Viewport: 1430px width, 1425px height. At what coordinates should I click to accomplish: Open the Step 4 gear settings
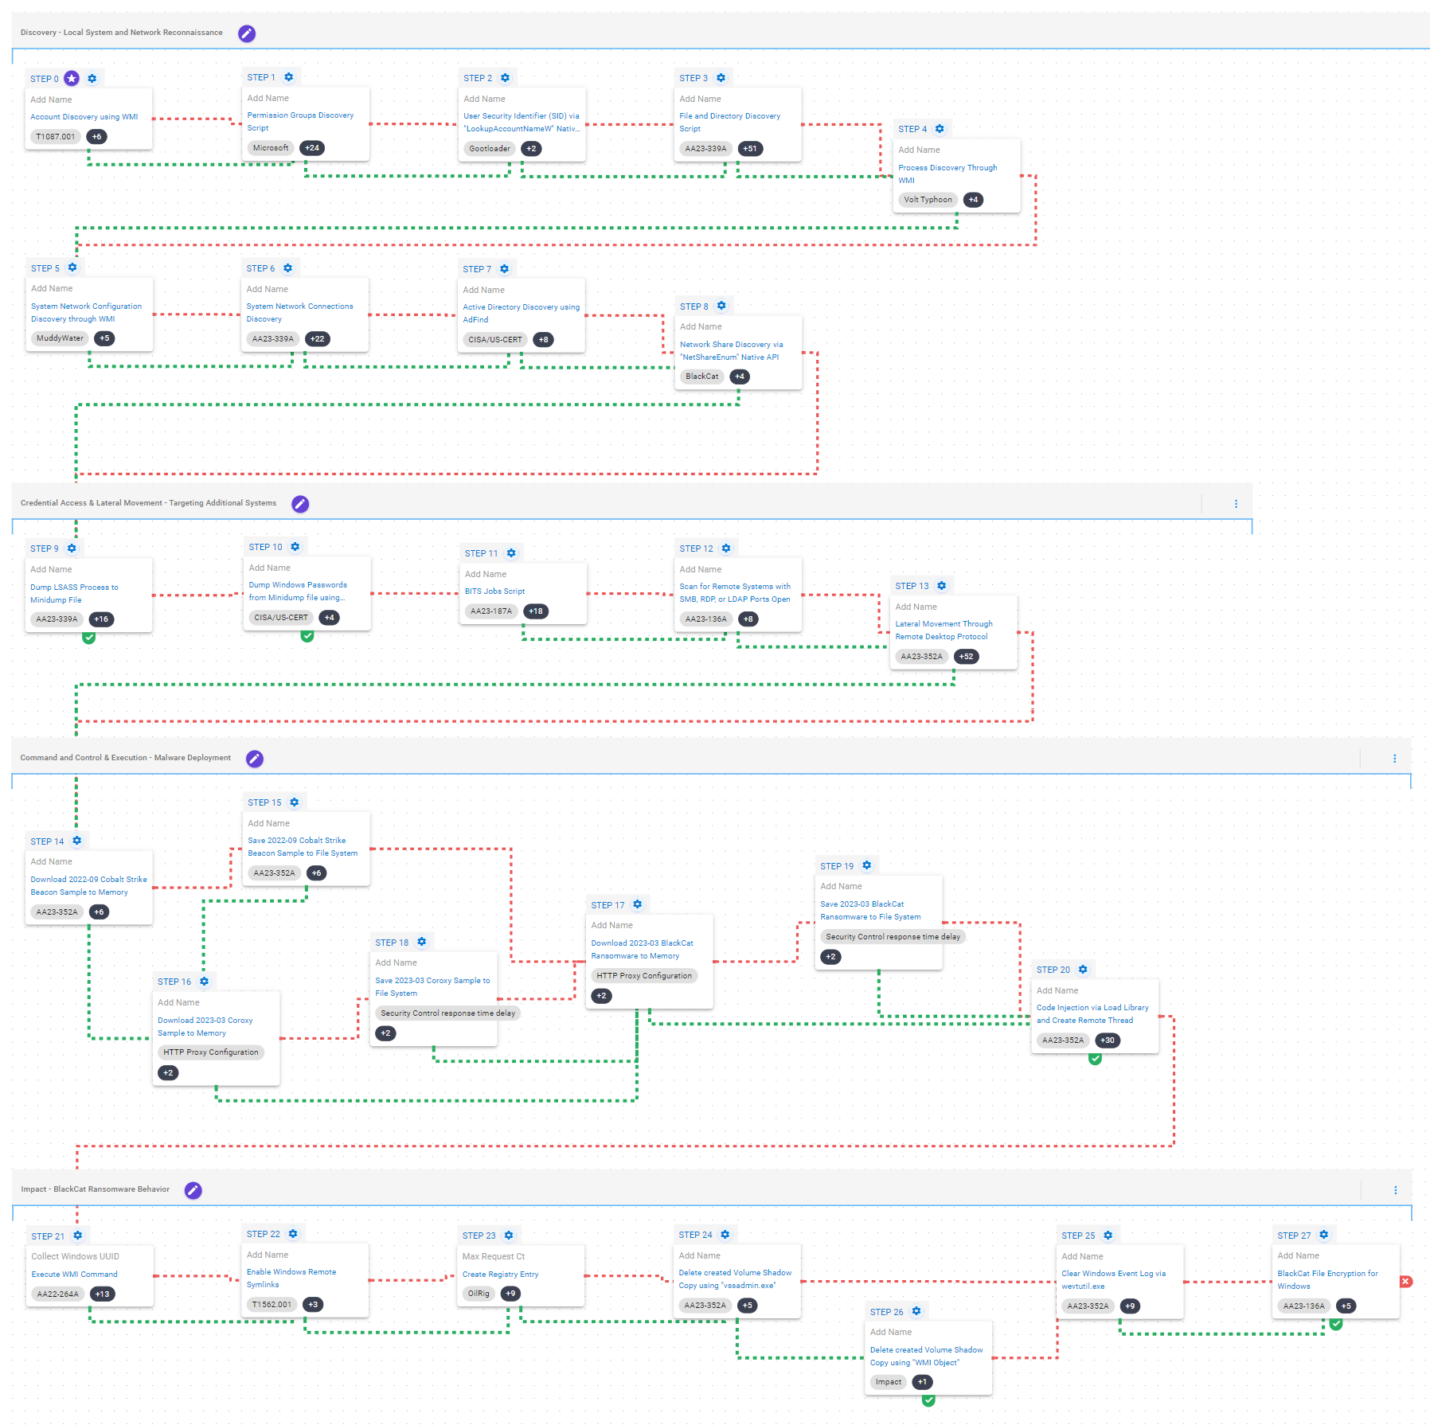click(940, 129)
